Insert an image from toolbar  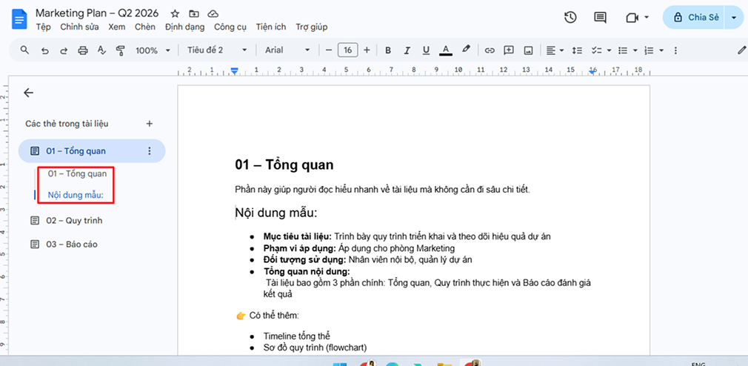pyautogui.click(x=528, y=50)
